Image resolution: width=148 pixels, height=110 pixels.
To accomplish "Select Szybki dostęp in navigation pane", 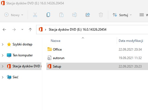I will click(22, 44).
